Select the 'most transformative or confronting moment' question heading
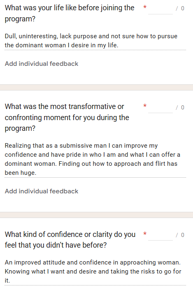The width and height of the screenshot is (193, 290). pos(67,118)
